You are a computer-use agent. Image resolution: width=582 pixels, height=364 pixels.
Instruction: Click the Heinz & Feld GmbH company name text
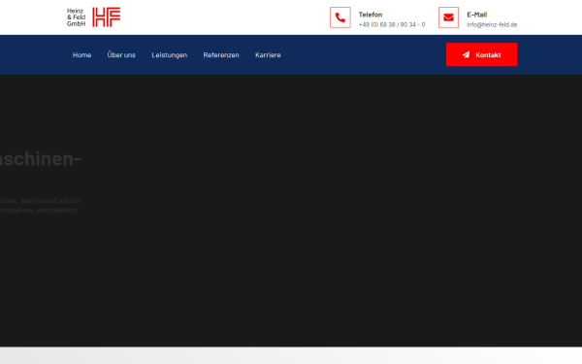(76, 17)
